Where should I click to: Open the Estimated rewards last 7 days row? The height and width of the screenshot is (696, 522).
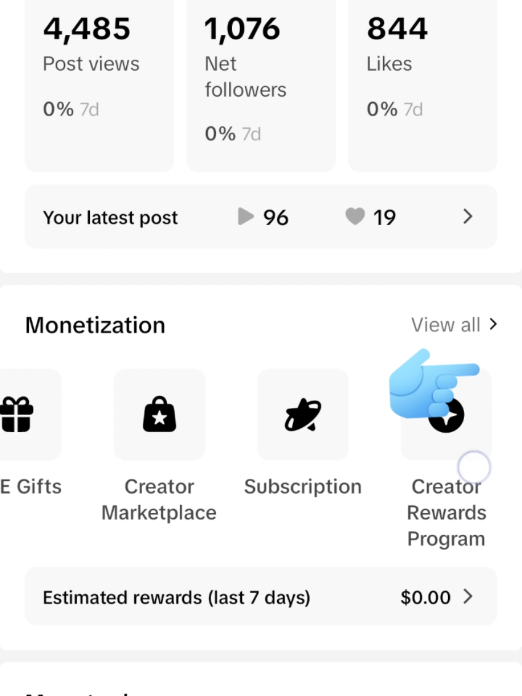(x=260, y=596)
